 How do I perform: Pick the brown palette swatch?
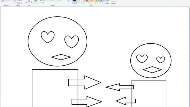[87, 1]
